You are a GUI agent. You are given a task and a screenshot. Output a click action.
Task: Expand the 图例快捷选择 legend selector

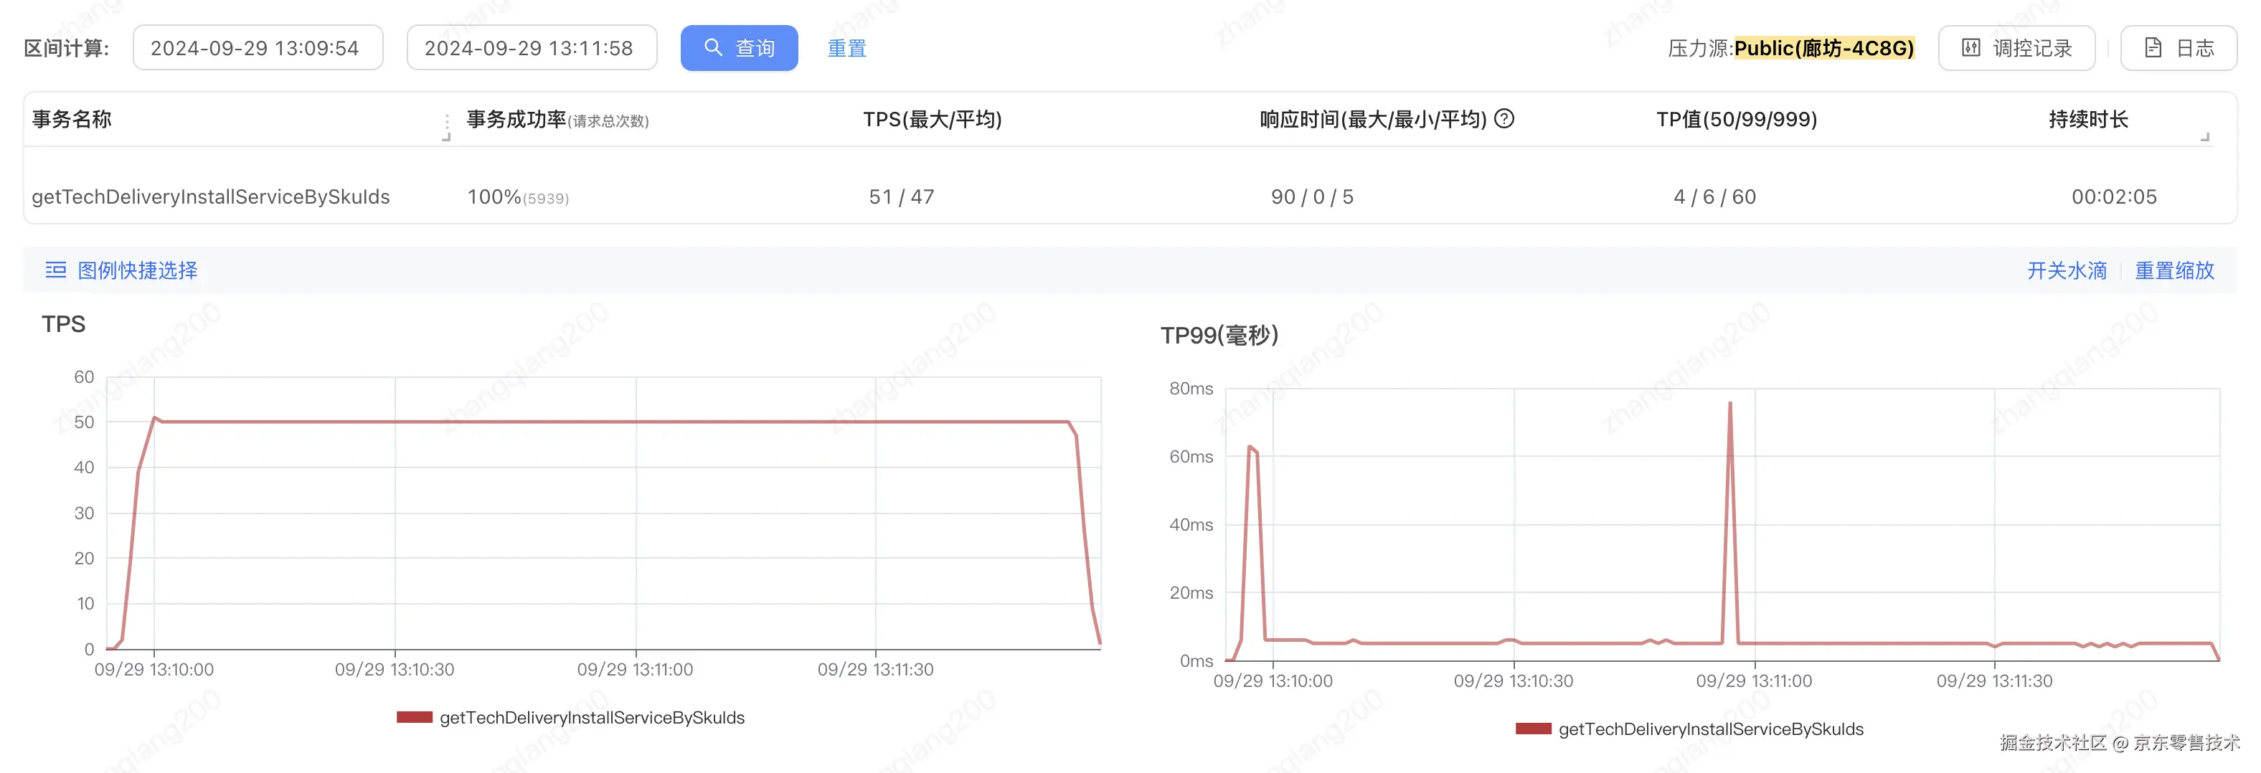137,270
